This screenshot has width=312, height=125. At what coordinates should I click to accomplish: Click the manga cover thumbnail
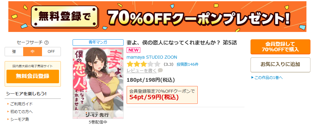(x=98, y=83)
